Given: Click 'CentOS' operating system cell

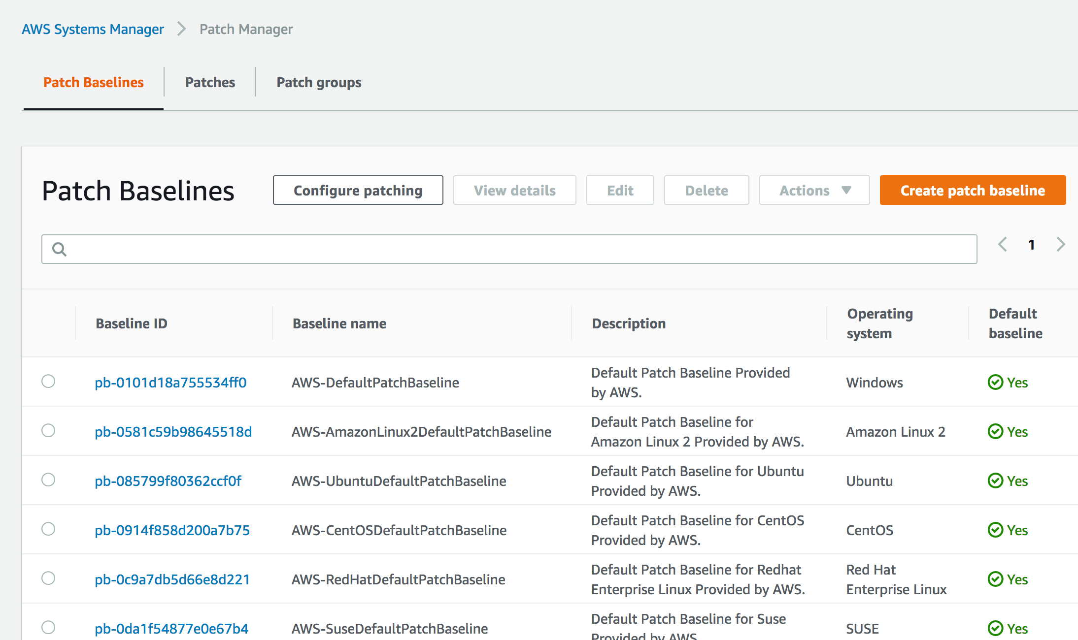Looking at the screenshot, I should (870, 530).
